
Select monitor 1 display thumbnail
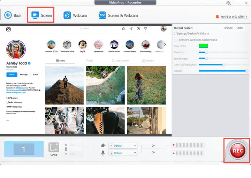tap(24, 149)
